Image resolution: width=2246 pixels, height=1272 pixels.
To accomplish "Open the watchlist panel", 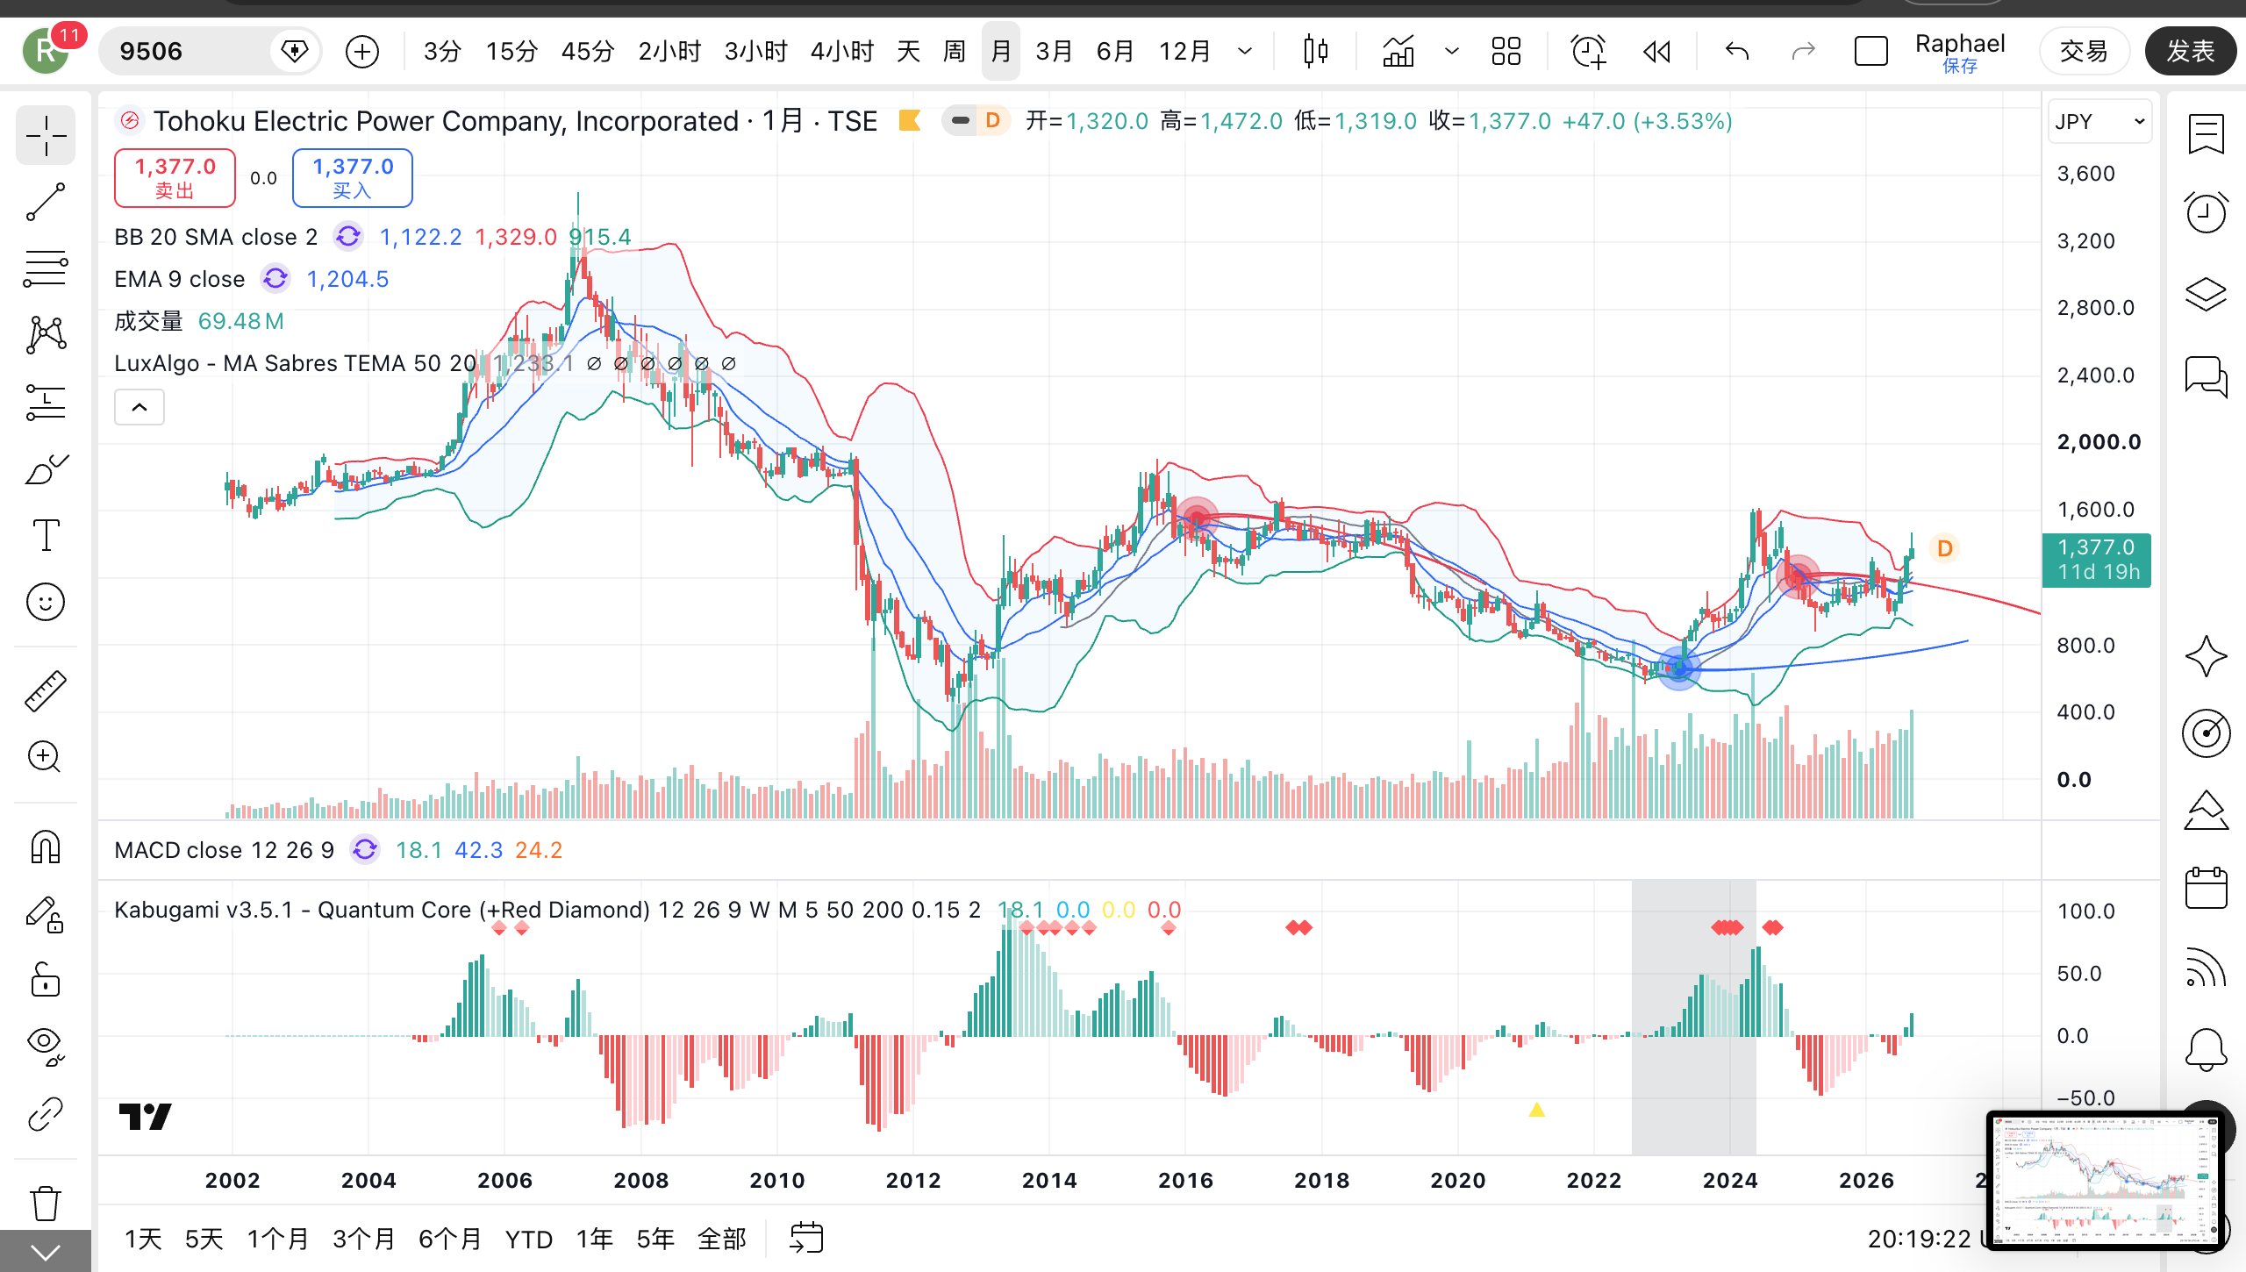I will [x=2206, y=133].
